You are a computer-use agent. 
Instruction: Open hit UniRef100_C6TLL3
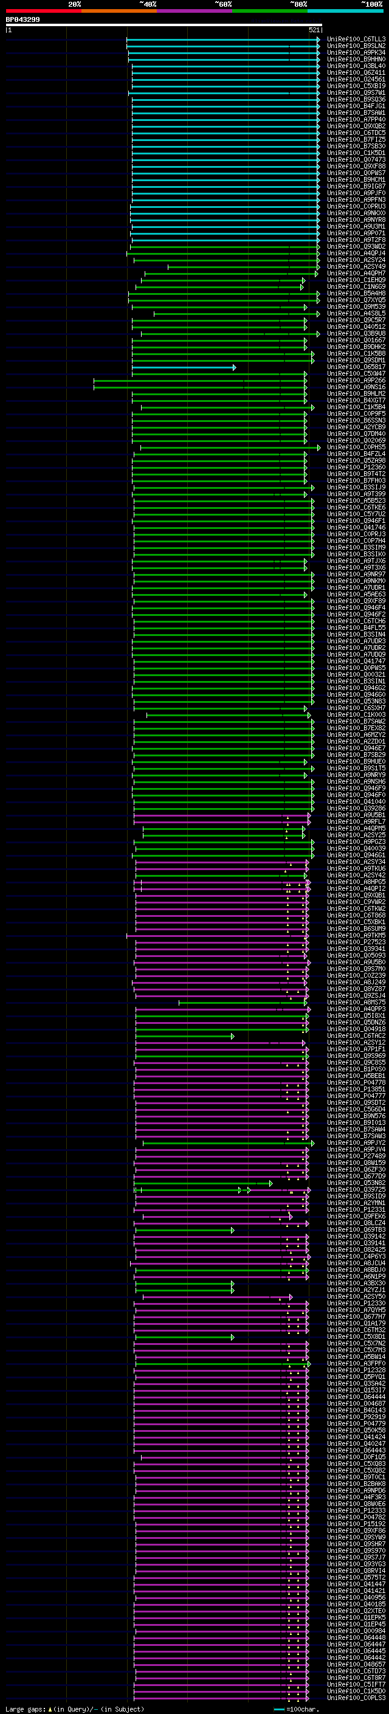pos(356,40)
